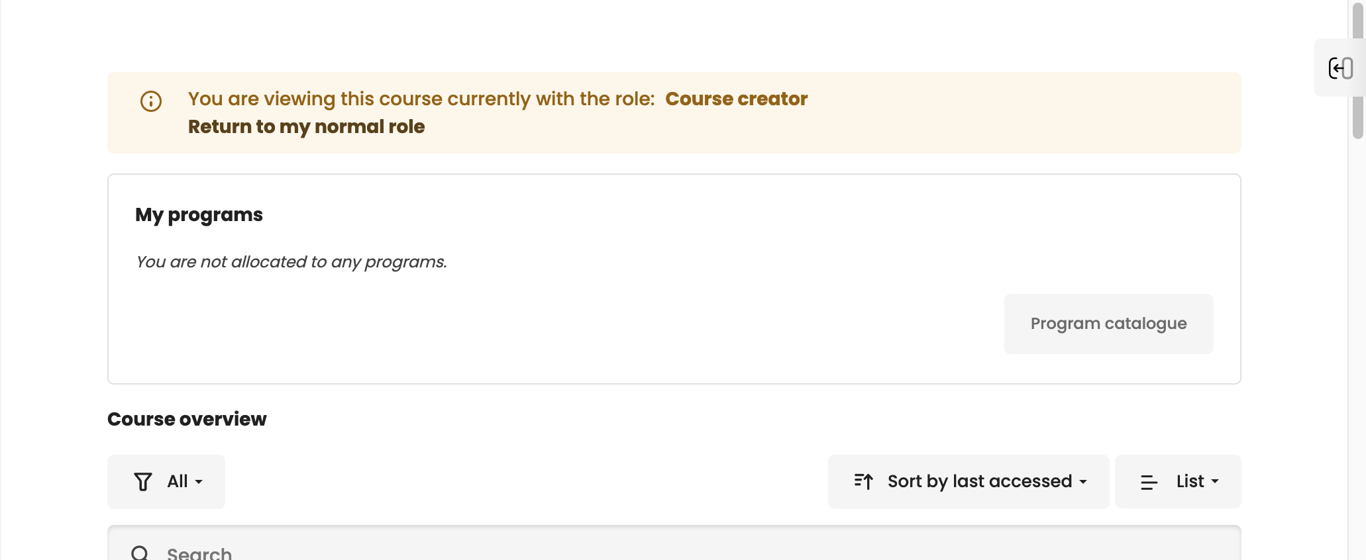The image size is (1366, 560).
Task: Open the Program catalogue
Action: tap(1108, 324)
